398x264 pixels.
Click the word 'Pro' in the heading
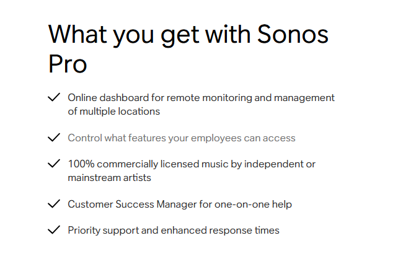pos(68,64)
